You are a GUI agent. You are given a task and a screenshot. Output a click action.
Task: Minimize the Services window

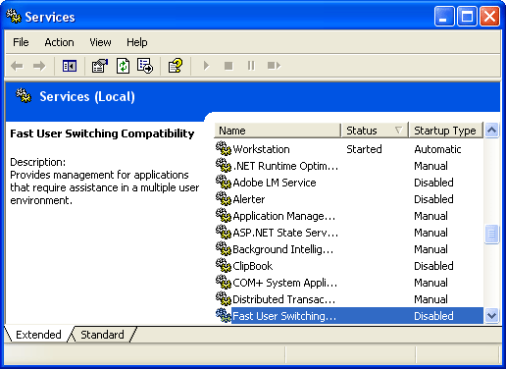(x=444, y=16)
